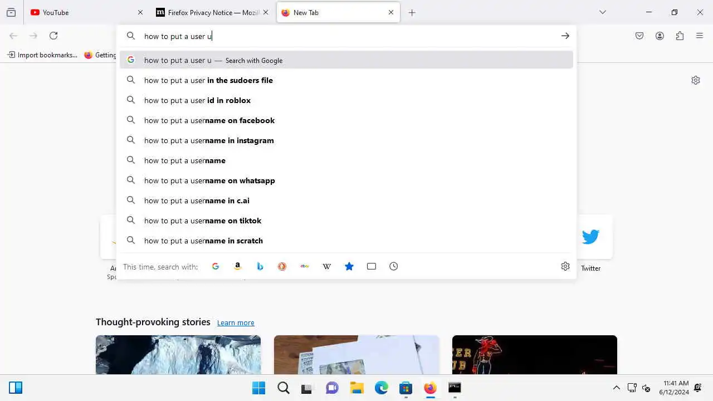Show hidden tray icons chevron
This screenshot has width=713, height=401.
click(x=616, y=388)
